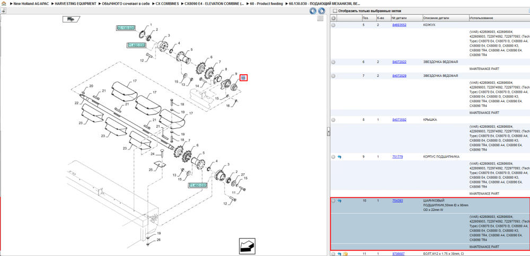The height and width of the screenshot is (256, 530).
Task: Click the plus icon in the table header
Action: pos(333,18)
